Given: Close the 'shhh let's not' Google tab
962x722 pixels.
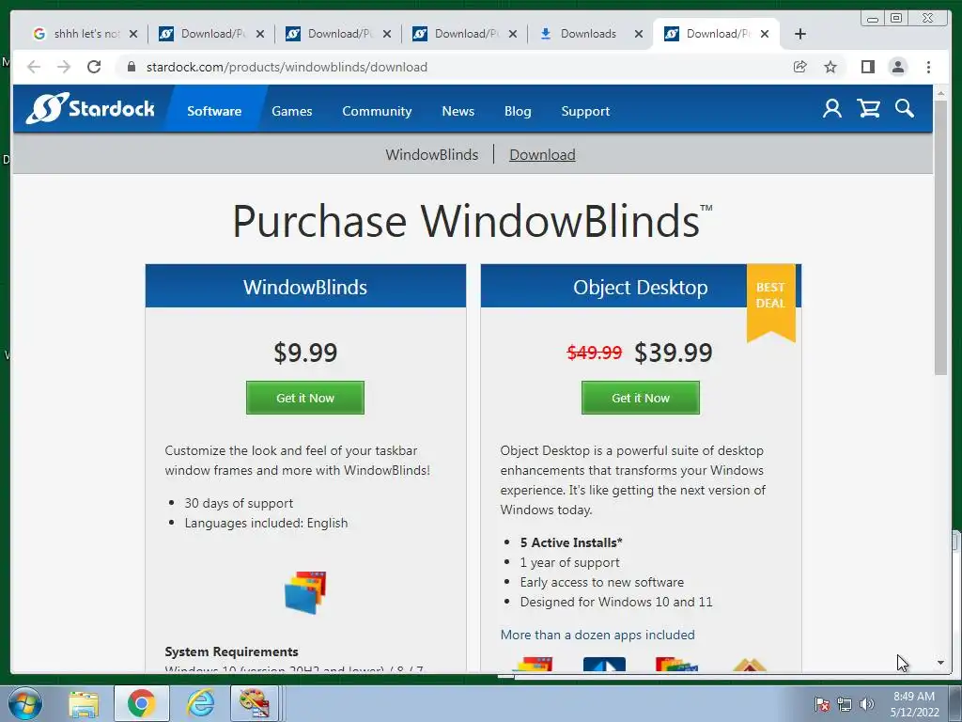Looking at the screenshot, I should tap(133, 34).
